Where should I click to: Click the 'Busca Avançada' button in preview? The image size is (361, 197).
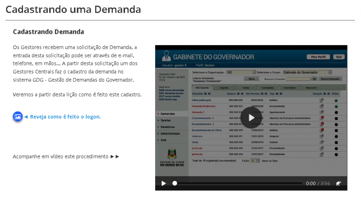[330, 79]
